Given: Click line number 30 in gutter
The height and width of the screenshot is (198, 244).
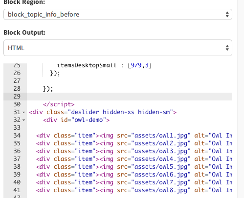Looking at the screenshot, I should (x=17, y=104).
